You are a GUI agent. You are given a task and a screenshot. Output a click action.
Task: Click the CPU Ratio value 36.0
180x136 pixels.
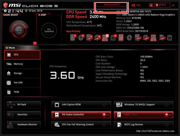[142, 60]
